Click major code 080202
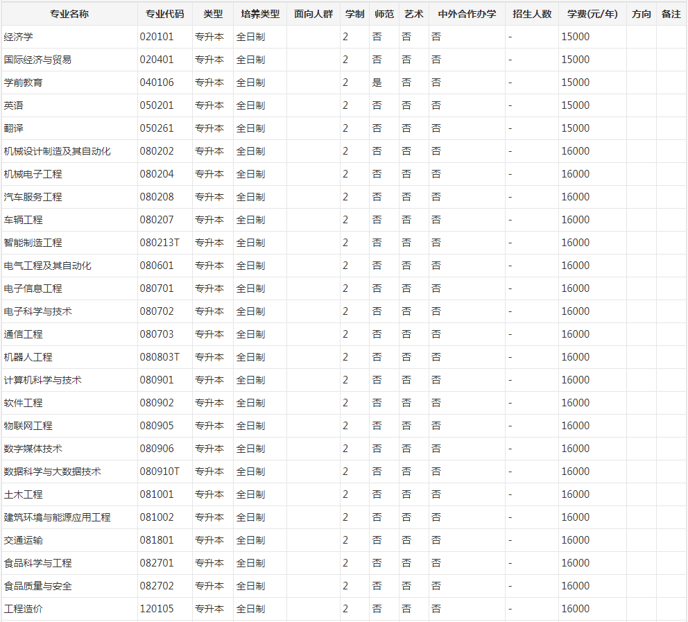Viewport: 688px width, 622px height. pos(157,151)
